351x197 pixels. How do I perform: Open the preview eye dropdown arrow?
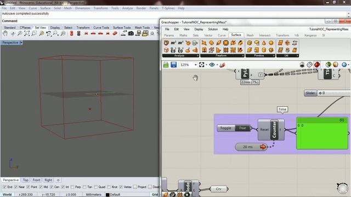coord(217,65)
